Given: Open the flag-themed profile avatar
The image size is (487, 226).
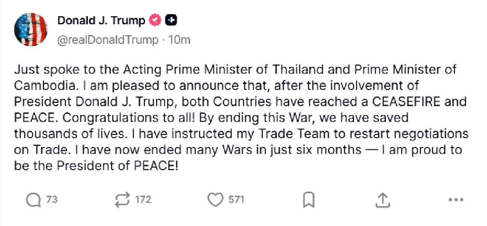Looking at the screenshot, I should click(x=31, y=29).
